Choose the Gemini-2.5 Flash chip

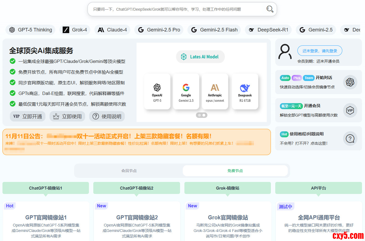[214, 30]
